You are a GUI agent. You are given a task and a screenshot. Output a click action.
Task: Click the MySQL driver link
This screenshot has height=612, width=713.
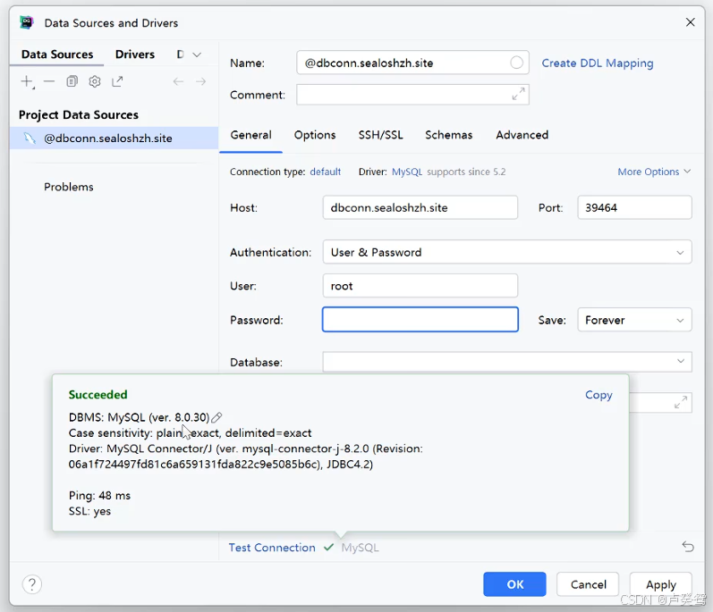[407, 172]
